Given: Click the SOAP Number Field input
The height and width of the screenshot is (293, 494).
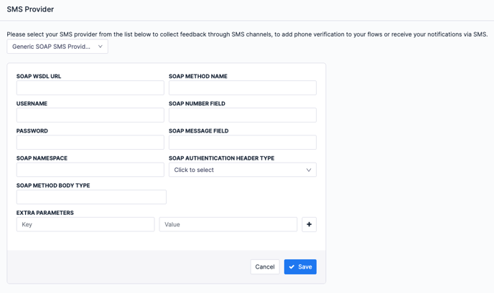Looking at the screenshot, I should (242, 115).
